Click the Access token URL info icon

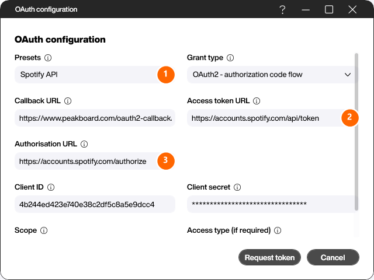click(x=257, y=101)
